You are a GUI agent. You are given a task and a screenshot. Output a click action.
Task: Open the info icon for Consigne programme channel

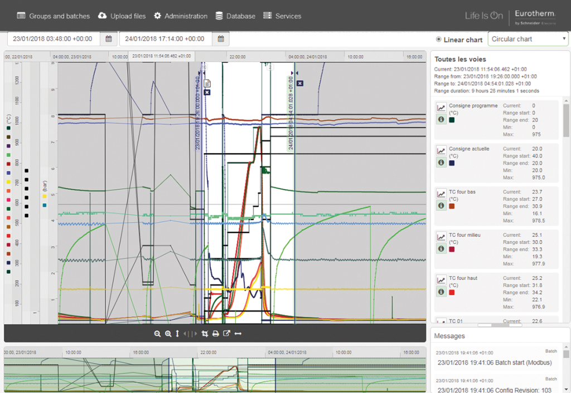441,119
